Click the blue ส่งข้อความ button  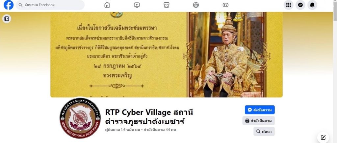pyautogui.click(x=260, y=110)
